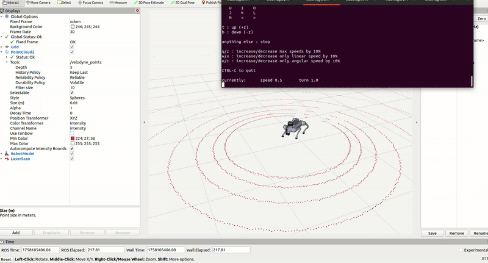Collapse the PointCloud2 display tree
488x263 pixels.
coord(2,52)
